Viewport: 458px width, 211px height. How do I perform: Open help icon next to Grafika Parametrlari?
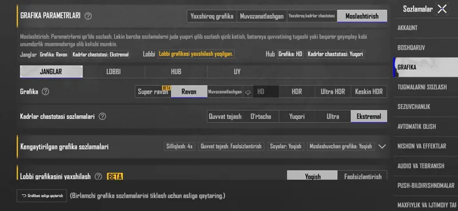pos(88,16)
